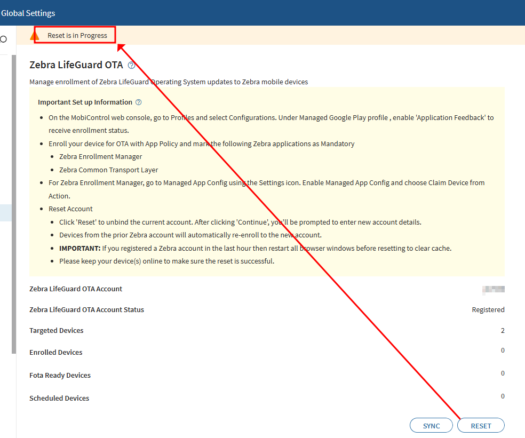Click the 'Zebra LifeGuard OTA Account Status' label

click(x=86, y=309)
